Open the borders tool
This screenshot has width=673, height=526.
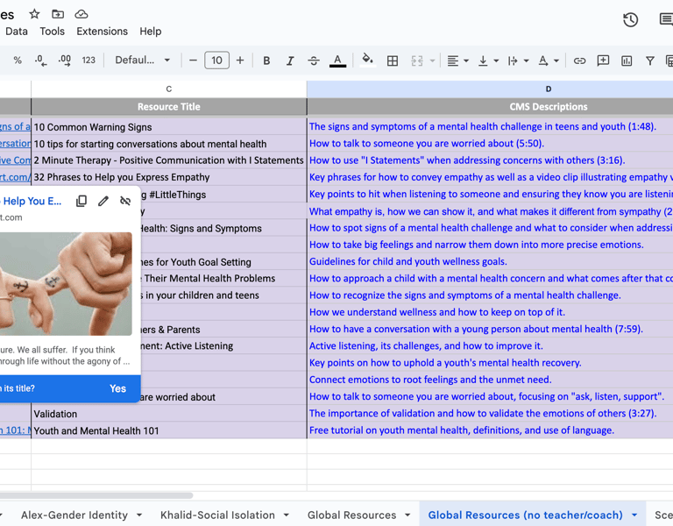tap(393, 60)
